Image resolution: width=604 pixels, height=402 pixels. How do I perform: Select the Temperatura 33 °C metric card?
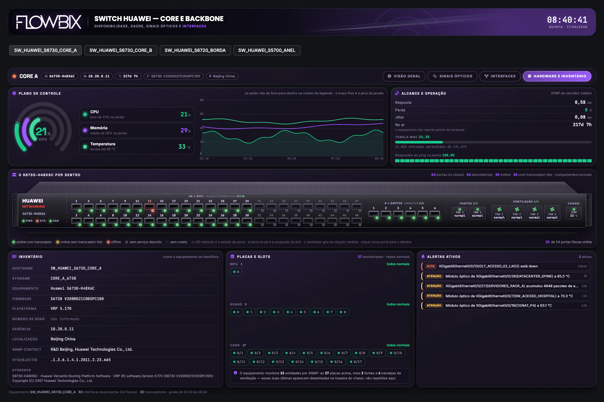137,147
